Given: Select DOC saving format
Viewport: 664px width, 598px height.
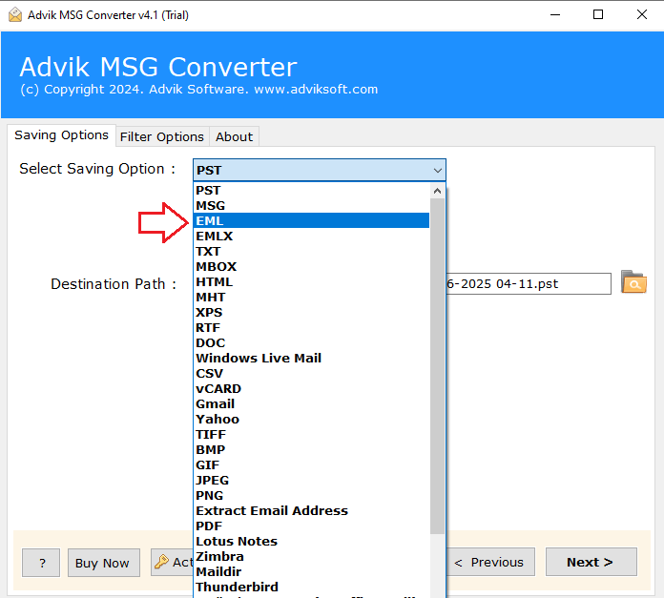Looking at the screenshot, I should point(311,342).
